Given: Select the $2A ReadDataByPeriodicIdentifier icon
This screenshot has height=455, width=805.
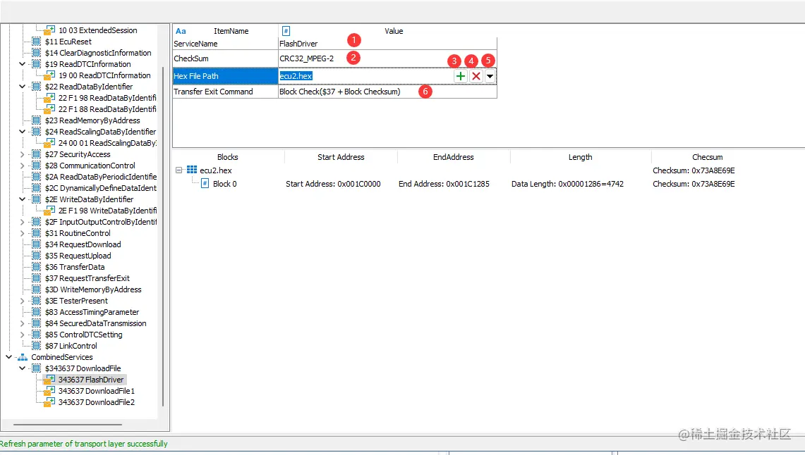Looking at the screenshot, I should 37,177.
